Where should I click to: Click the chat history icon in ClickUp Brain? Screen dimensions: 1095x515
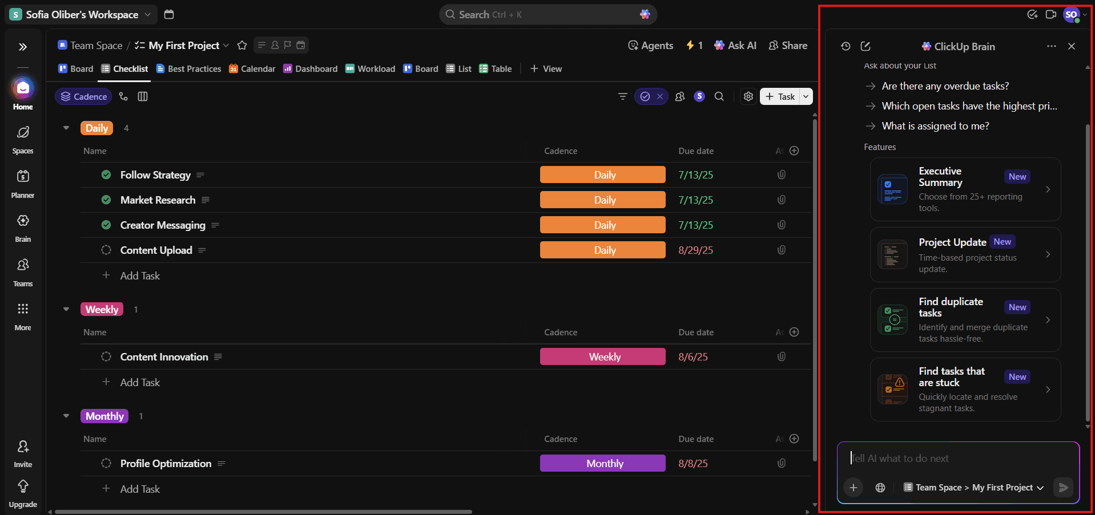click(846, 46)
